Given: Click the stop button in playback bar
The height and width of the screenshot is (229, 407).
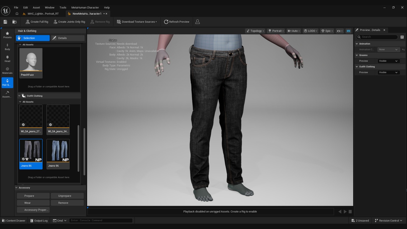Looking at the screenshot, I should pos(350,212).
